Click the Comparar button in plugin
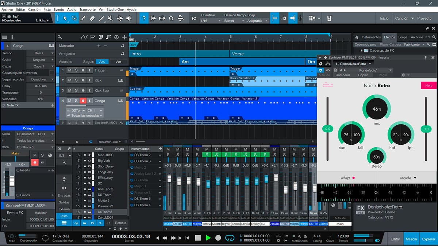This screenshot has width=438, height=246. pos(343,75)
